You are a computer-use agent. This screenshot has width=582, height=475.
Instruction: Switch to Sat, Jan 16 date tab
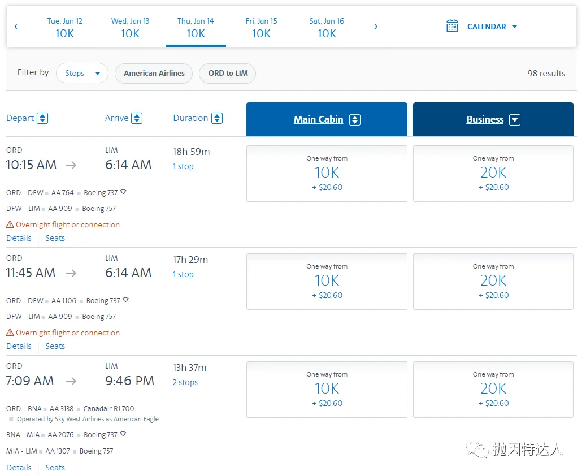(x=327, y=27)
